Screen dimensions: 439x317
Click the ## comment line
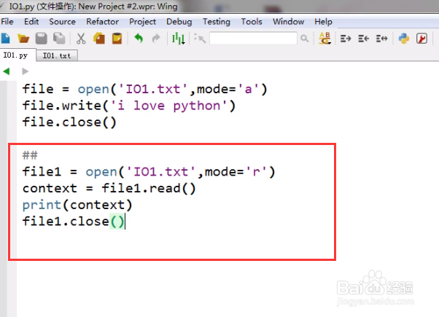[30, 155]
